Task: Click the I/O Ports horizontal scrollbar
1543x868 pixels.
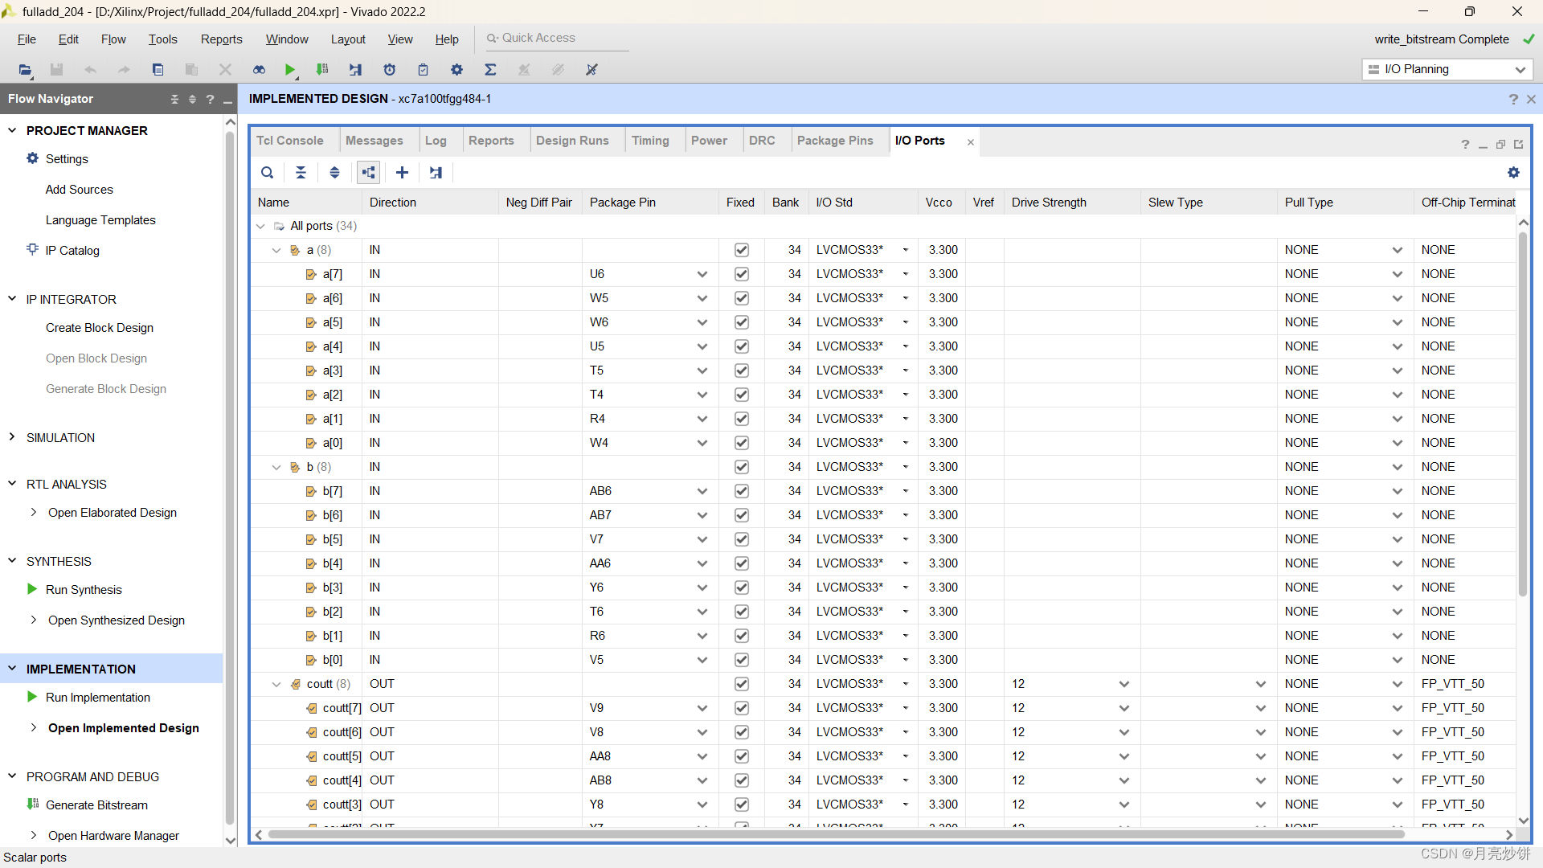Action: pyautogui.click(x=836, y=835)
